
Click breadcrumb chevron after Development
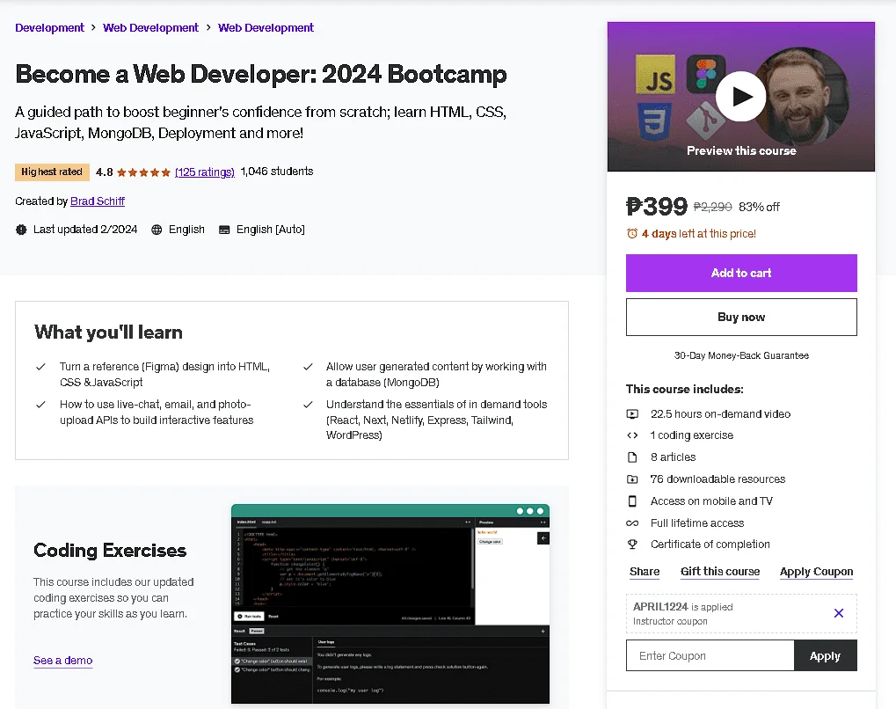(93, 27)
